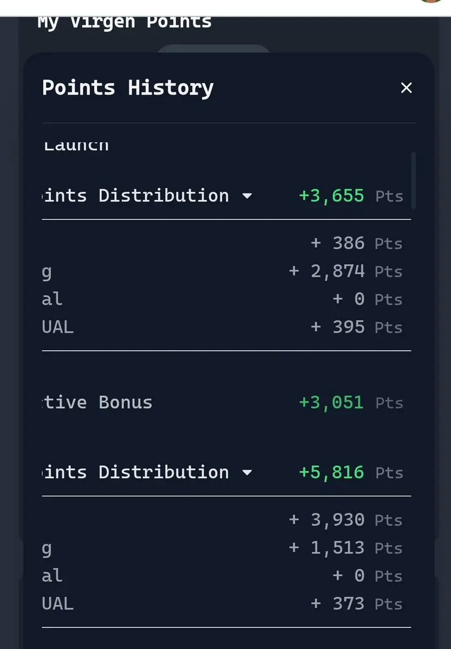Collapse the +5,816 Points Distribution arrow
The width and height of the screenshot is (451, 649).
point(247,472)
